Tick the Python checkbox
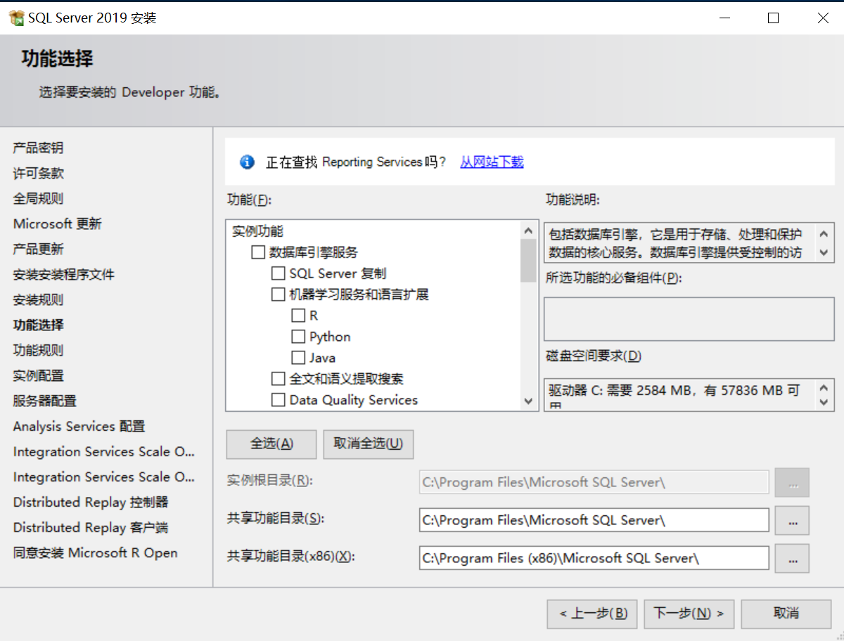The width and height of the screenshot is (844, 641). [x=298, y=337]
